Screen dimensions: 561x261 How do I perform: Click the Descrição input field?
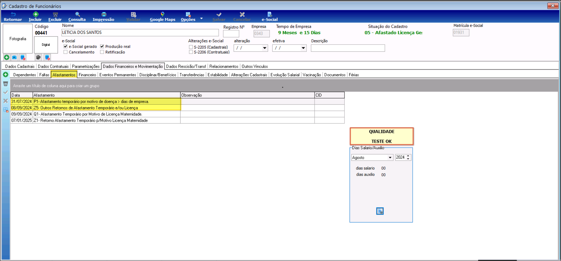pos(348,48)
